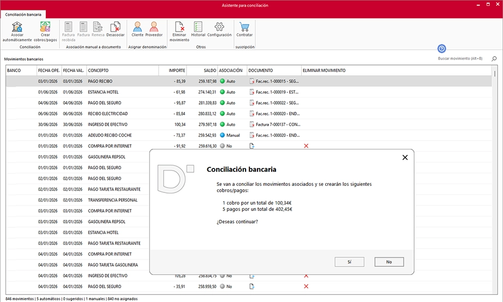
Task: Delete COMPRA POR INTERNET 01/01/2026 movement red X
Action: pyautogui.click(x=306, y=146)
